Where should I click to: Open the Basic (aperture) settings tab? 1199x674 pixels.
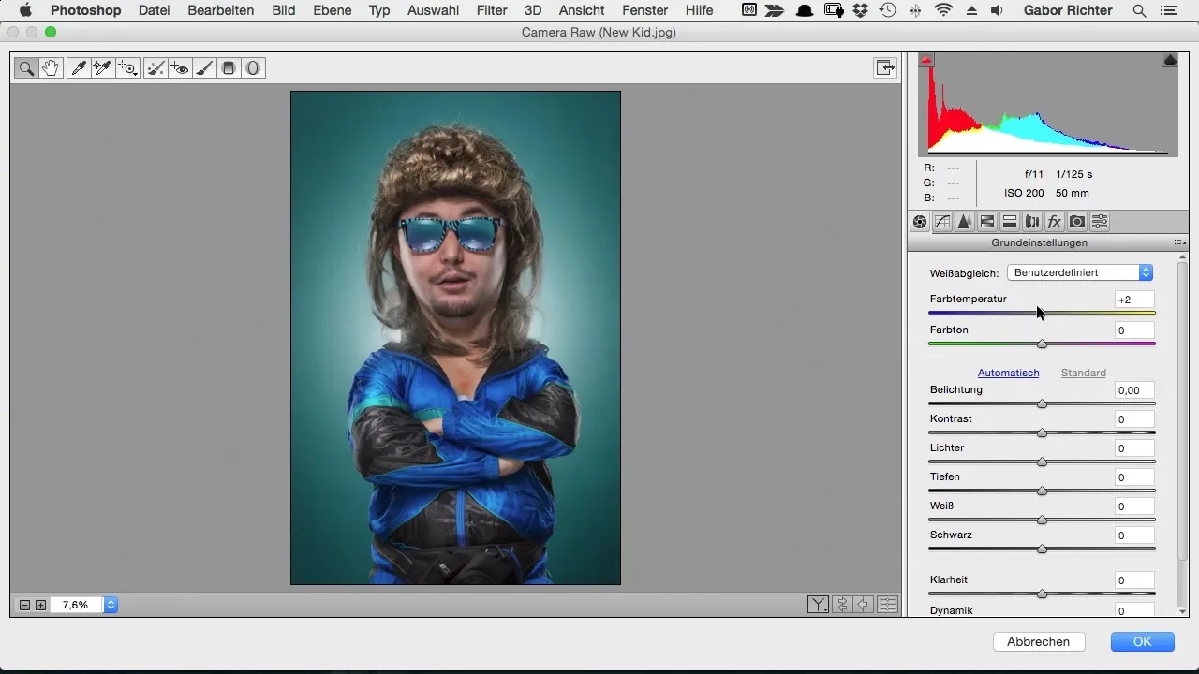[x=920, y=222]
